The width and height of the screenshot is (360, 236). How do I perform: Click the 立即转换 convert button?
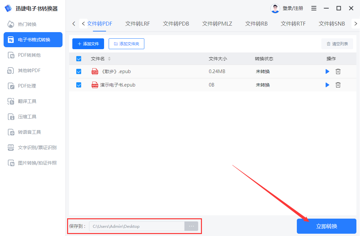tap(326, 226)
